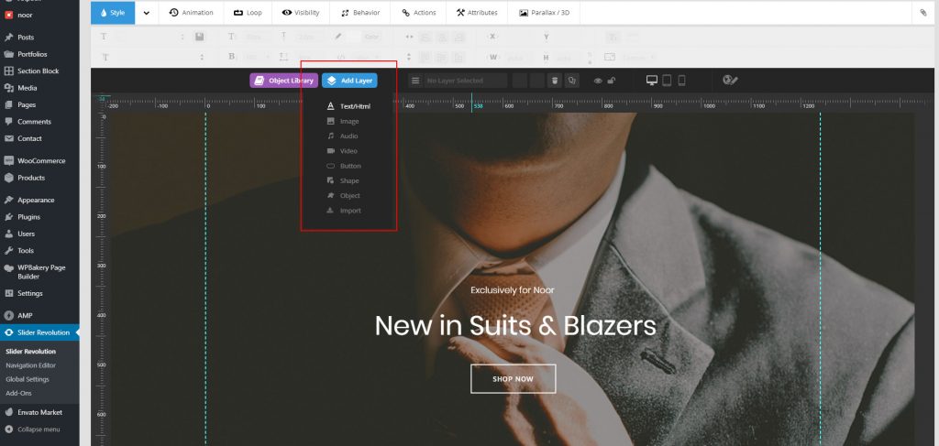
Task: Expand the Style tab dropdown arrow
Action: [147, 13]
